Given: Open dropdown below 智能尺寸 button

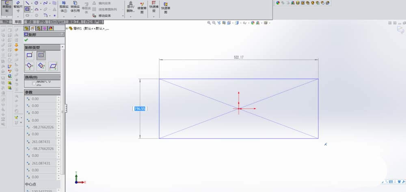Looking at the screenshot, I should [18, 17].
